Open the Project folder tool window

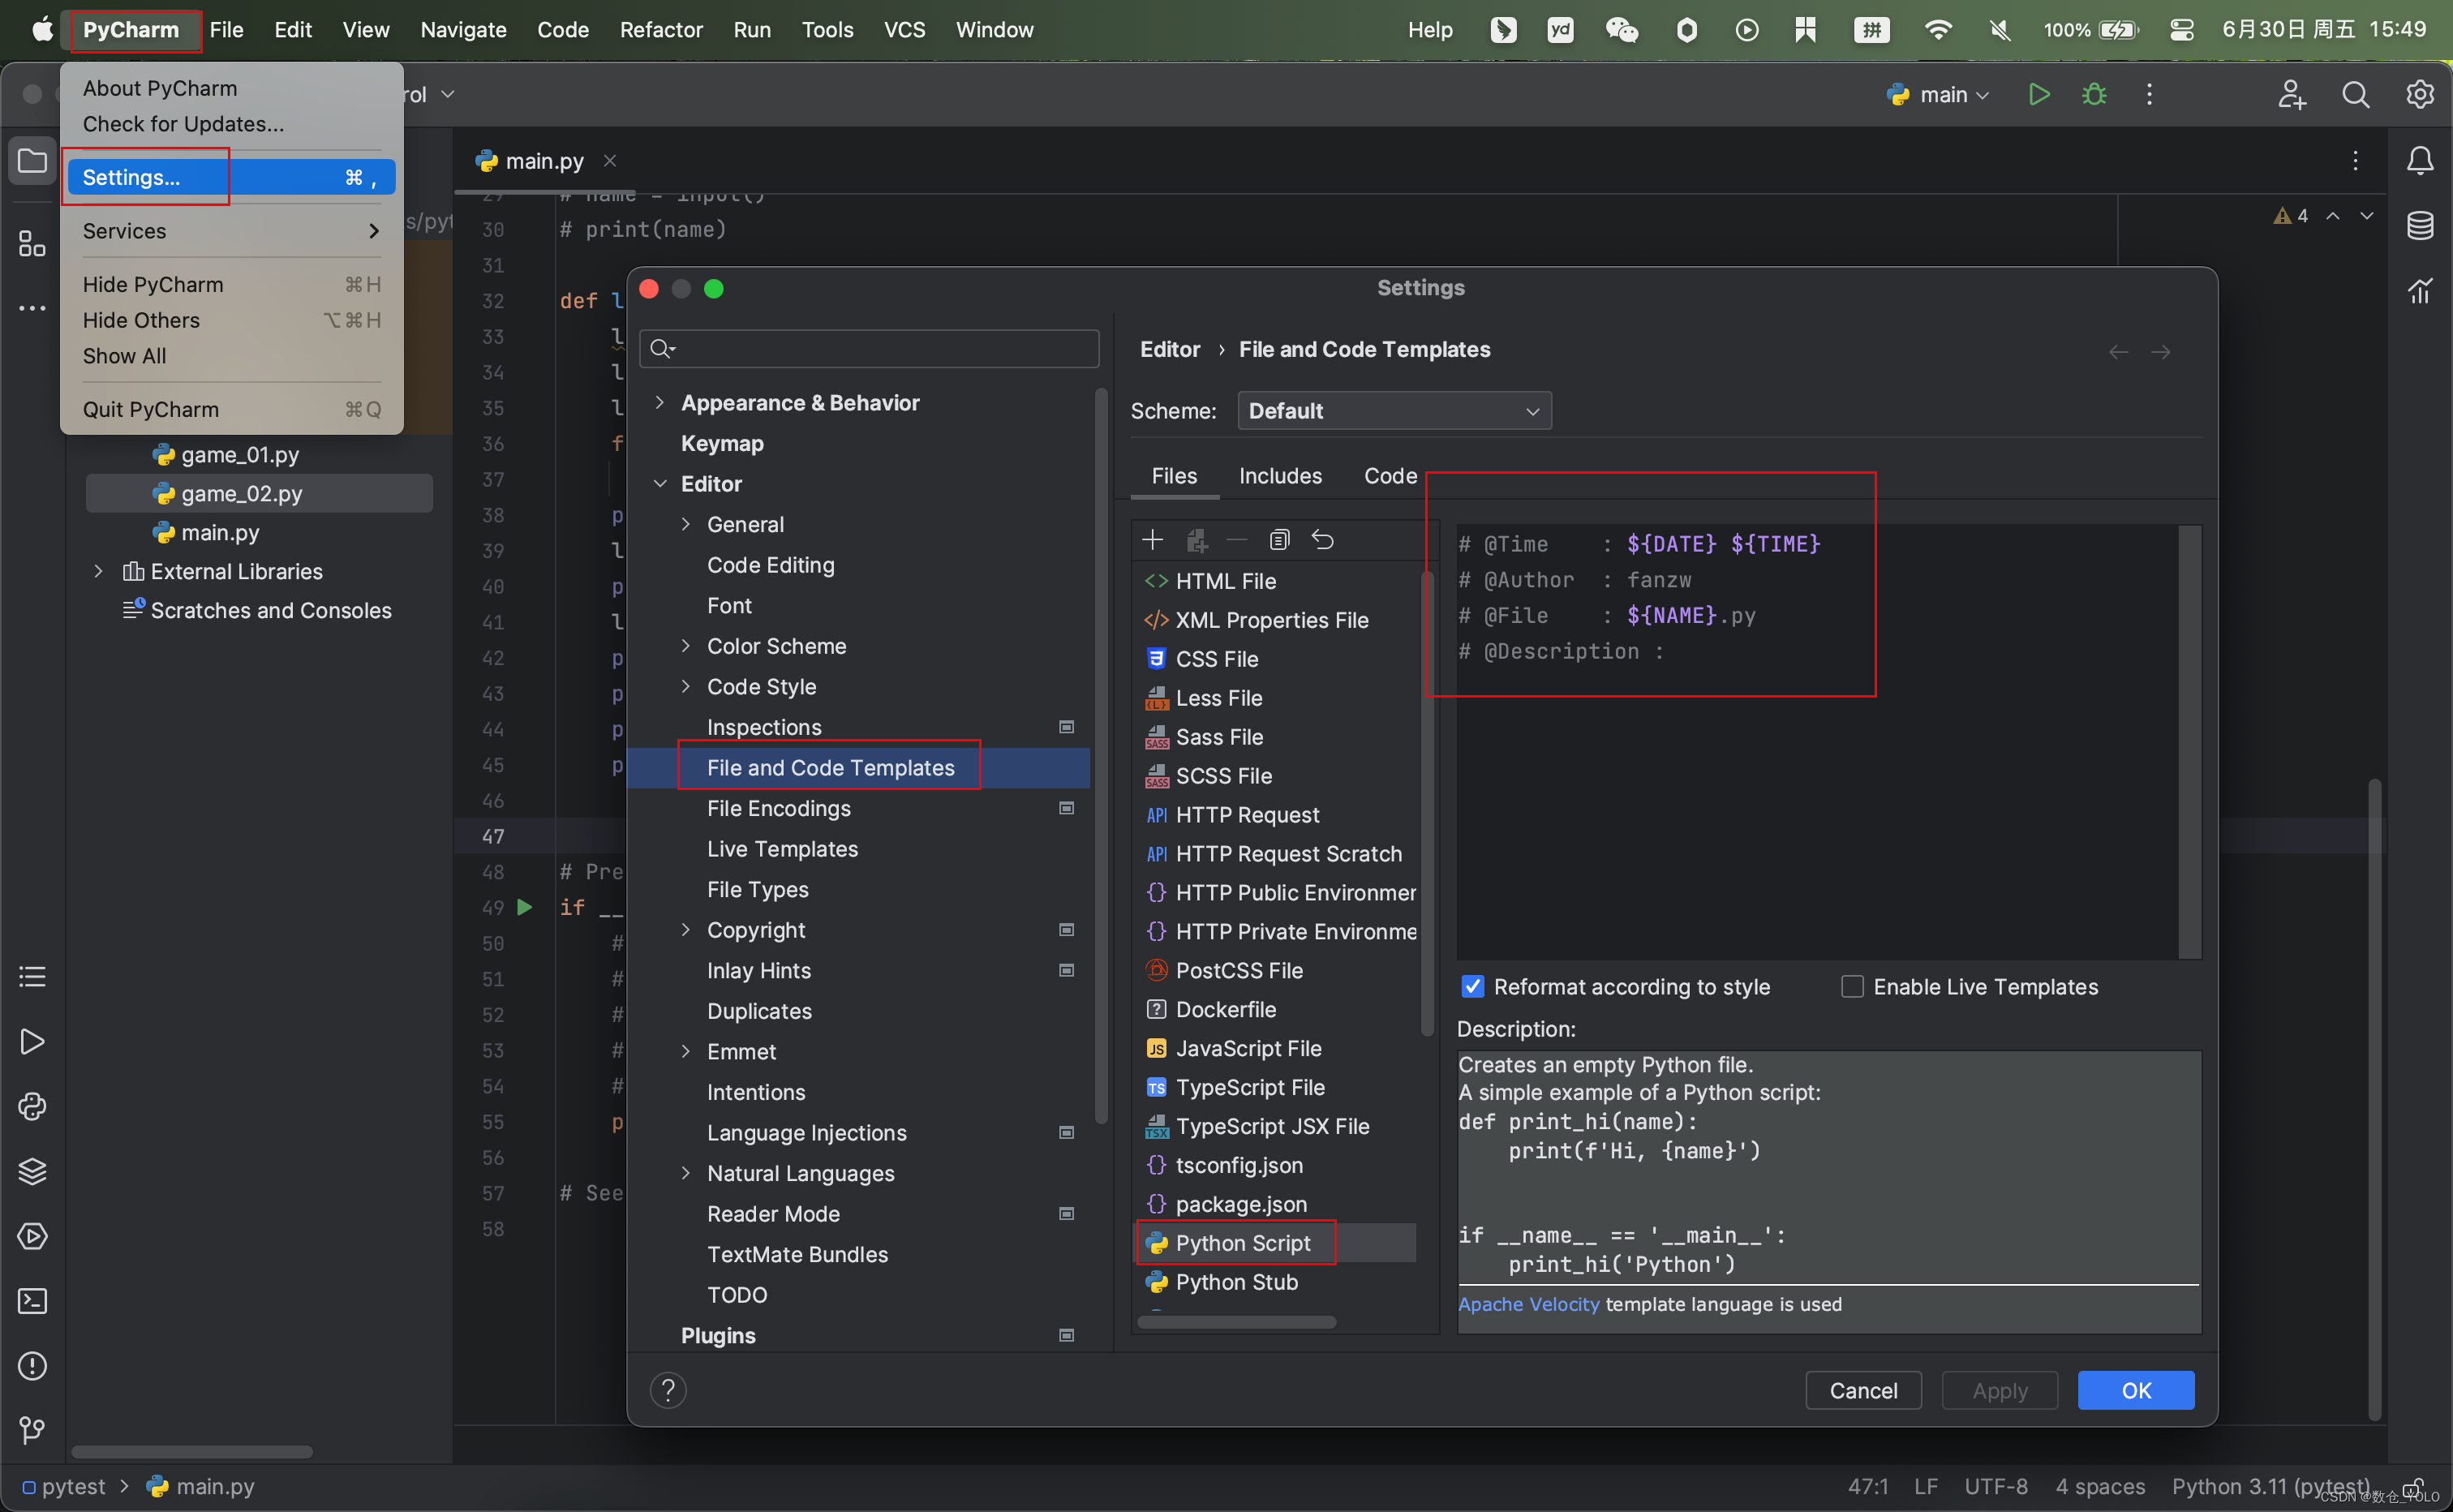tap(32, 160)
